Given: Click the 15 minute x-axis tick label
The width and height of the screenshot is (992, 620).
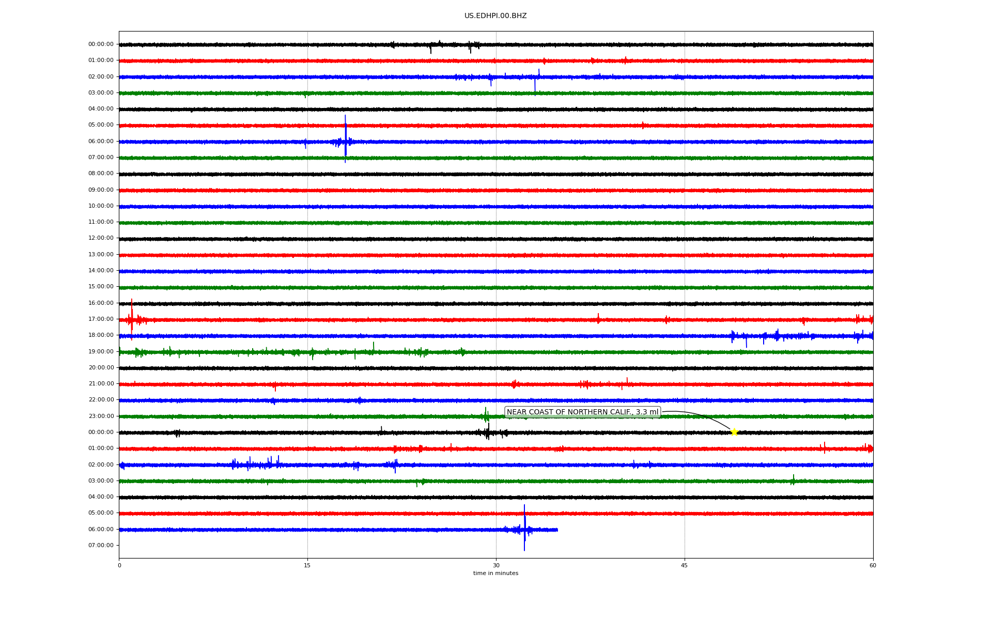Looking at the screenshot, I should tap(307, 565).
